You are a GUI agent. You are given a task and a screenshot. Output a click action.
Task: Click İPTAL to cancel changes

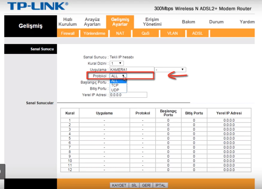click(160, 185)
